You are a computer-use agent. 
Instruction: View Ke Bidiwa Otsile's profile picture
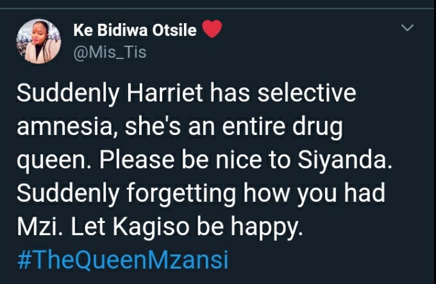point(38,41)
